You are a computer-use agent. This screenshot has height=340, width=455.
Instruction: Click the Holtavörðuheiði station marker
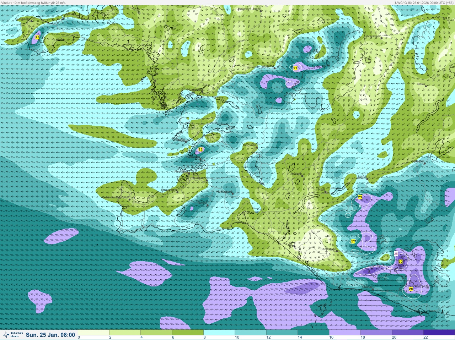(261, 11)
